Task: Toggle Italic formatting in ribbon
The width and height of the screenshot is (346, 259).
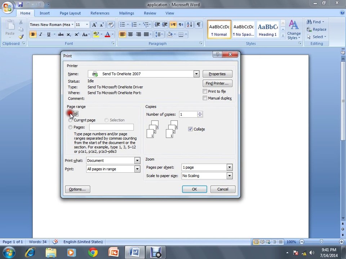Action: tap(41, 35)
